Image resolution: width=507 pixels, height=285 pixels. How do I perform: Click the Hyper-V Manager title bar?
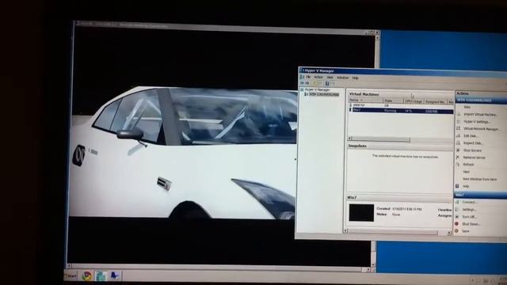[x=402, y=71]
